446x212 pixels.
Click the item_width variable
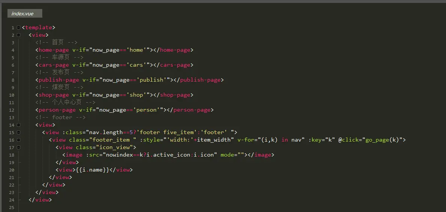[x=214, y=140]
